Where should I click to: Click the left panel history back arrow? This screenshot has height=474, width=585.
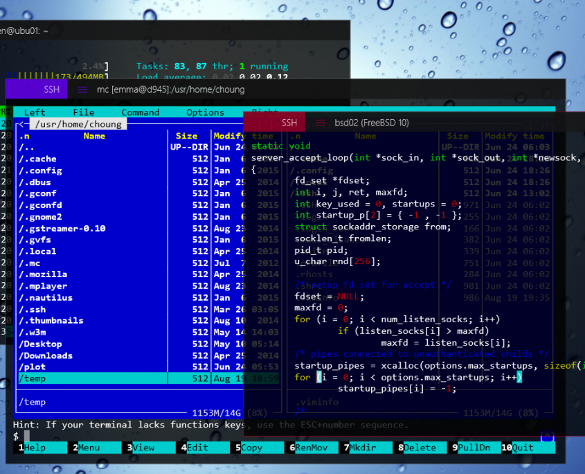pyautogui.click(x=24, y=124)
